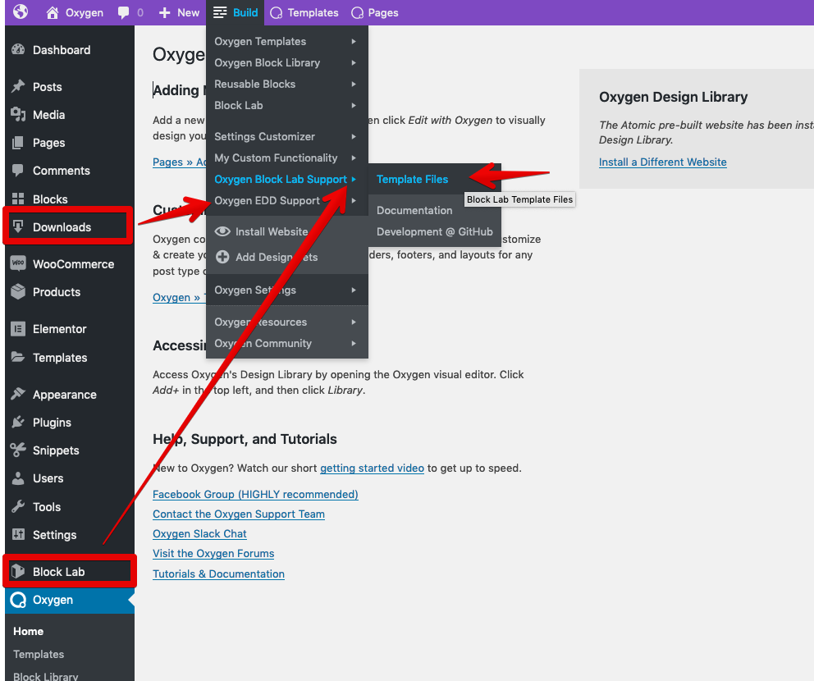This screenshot has height=681, width=814.
Task: Expand the Settings Customizer submenu arrow
Action: click(x=354, y=136)
